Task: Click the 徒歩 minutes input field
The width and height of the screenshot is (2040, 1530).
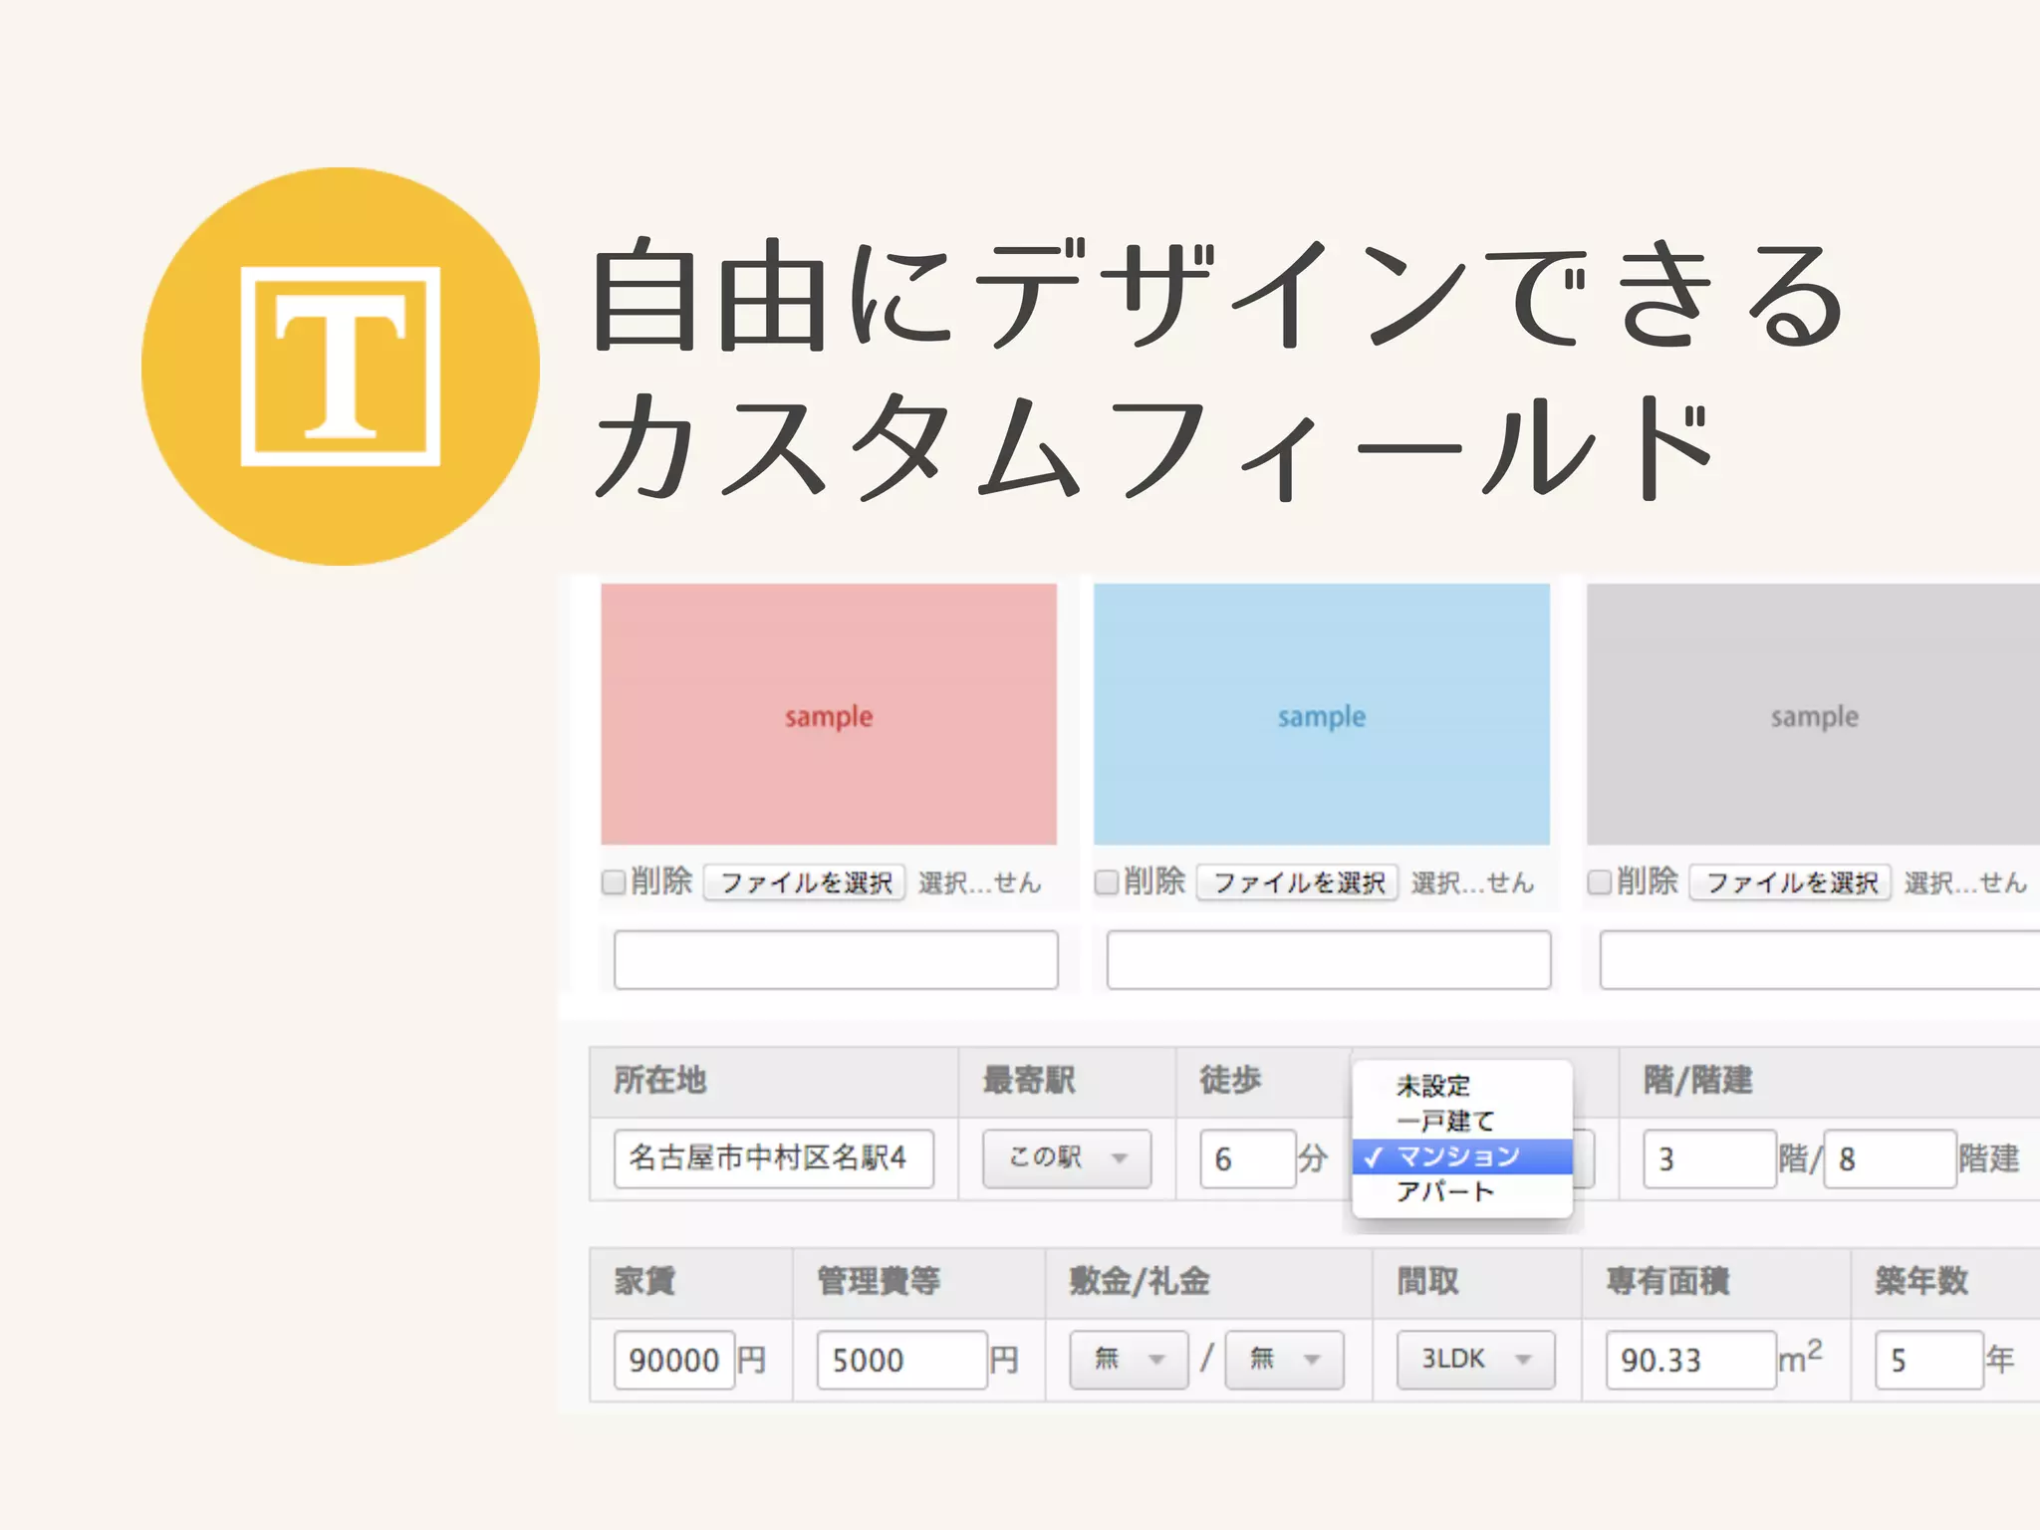Action: point(1248,1158)
